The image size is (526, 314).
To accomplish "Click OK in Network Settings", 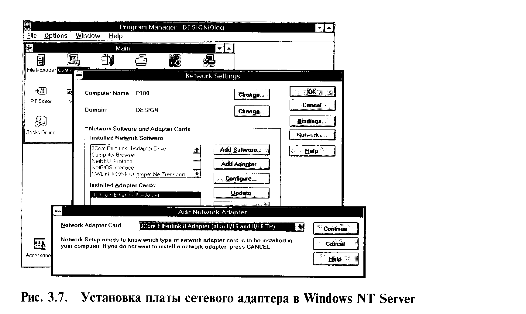I will (x=312, y=91).
